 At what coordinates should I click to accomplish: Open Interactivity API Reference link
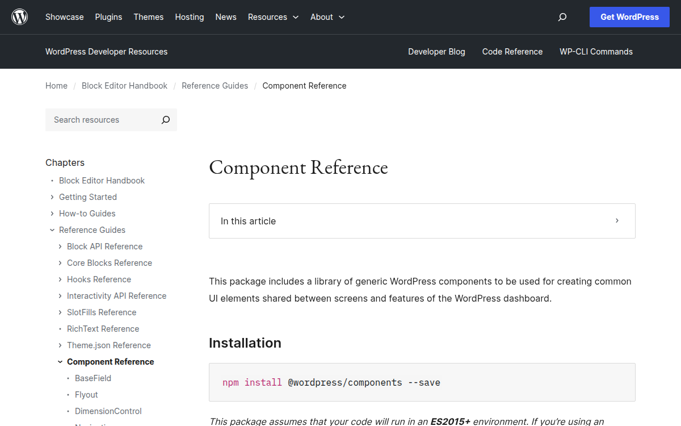point(116,296)
